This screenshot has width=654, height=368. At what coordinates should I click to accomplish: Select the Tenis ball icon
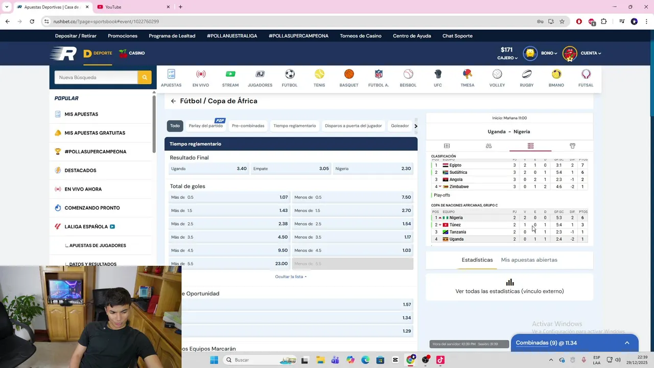pos(319,74)
